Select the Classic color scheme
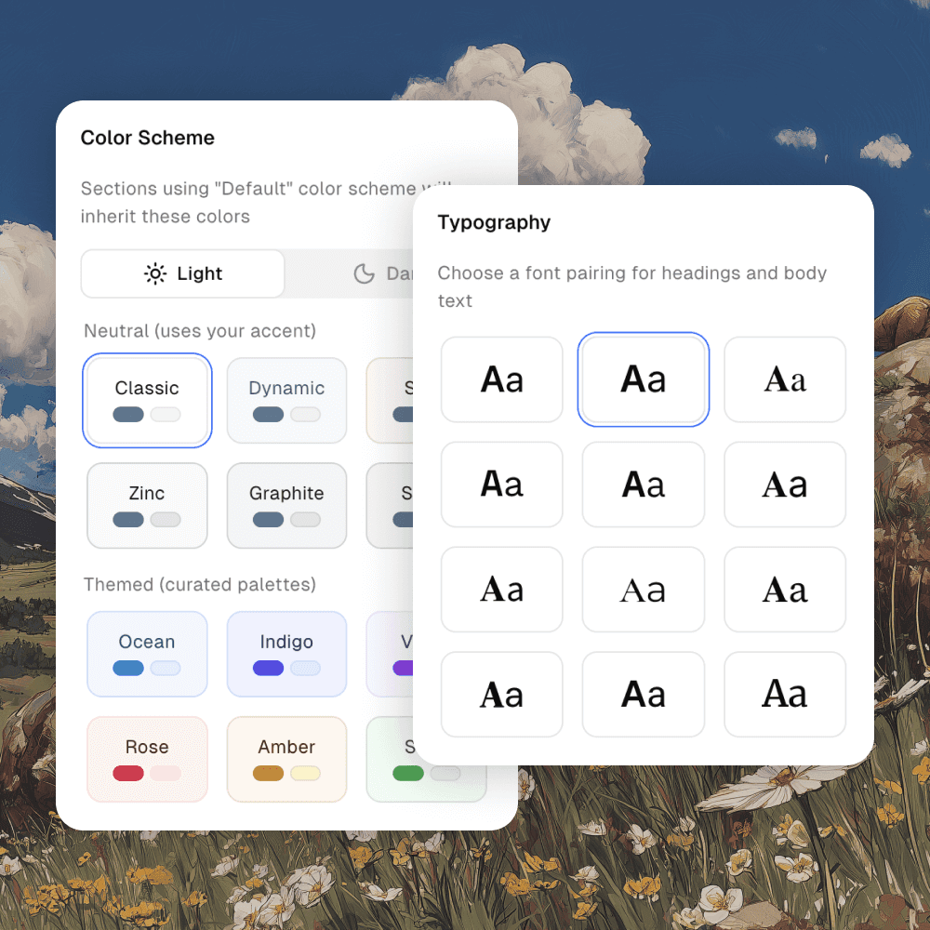This screenshot has height=930, width=930. click(x=147, y=400)
